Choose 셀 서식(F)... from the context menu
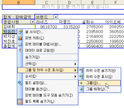This screenshot has height=108, width=124. (48, 32)
